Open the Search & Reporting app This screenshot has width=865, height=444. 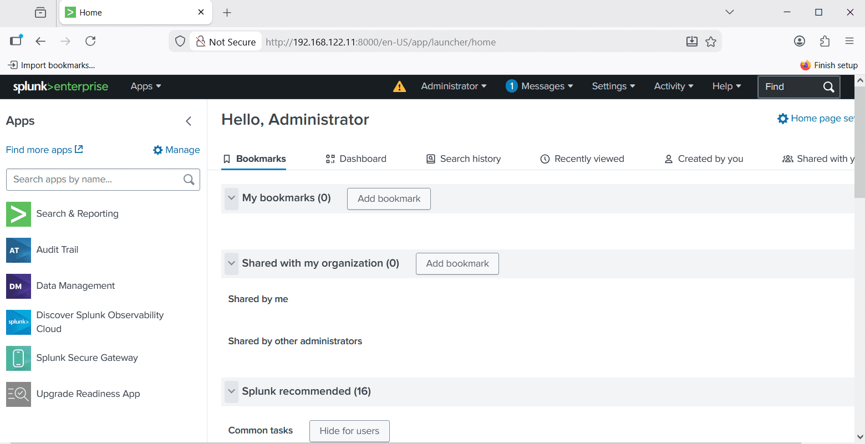tap(77, 214)
